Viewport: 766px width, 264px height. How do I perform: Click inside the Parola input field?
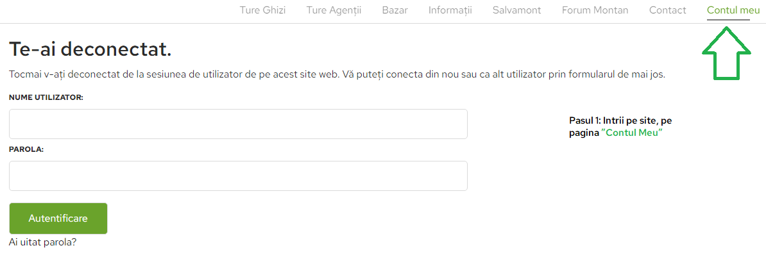click(x=238, y=176)
